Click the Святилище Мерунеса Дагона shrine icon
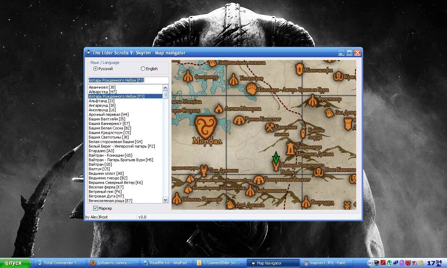The width and height of the screenshot is (447, 268). [290, 149]
